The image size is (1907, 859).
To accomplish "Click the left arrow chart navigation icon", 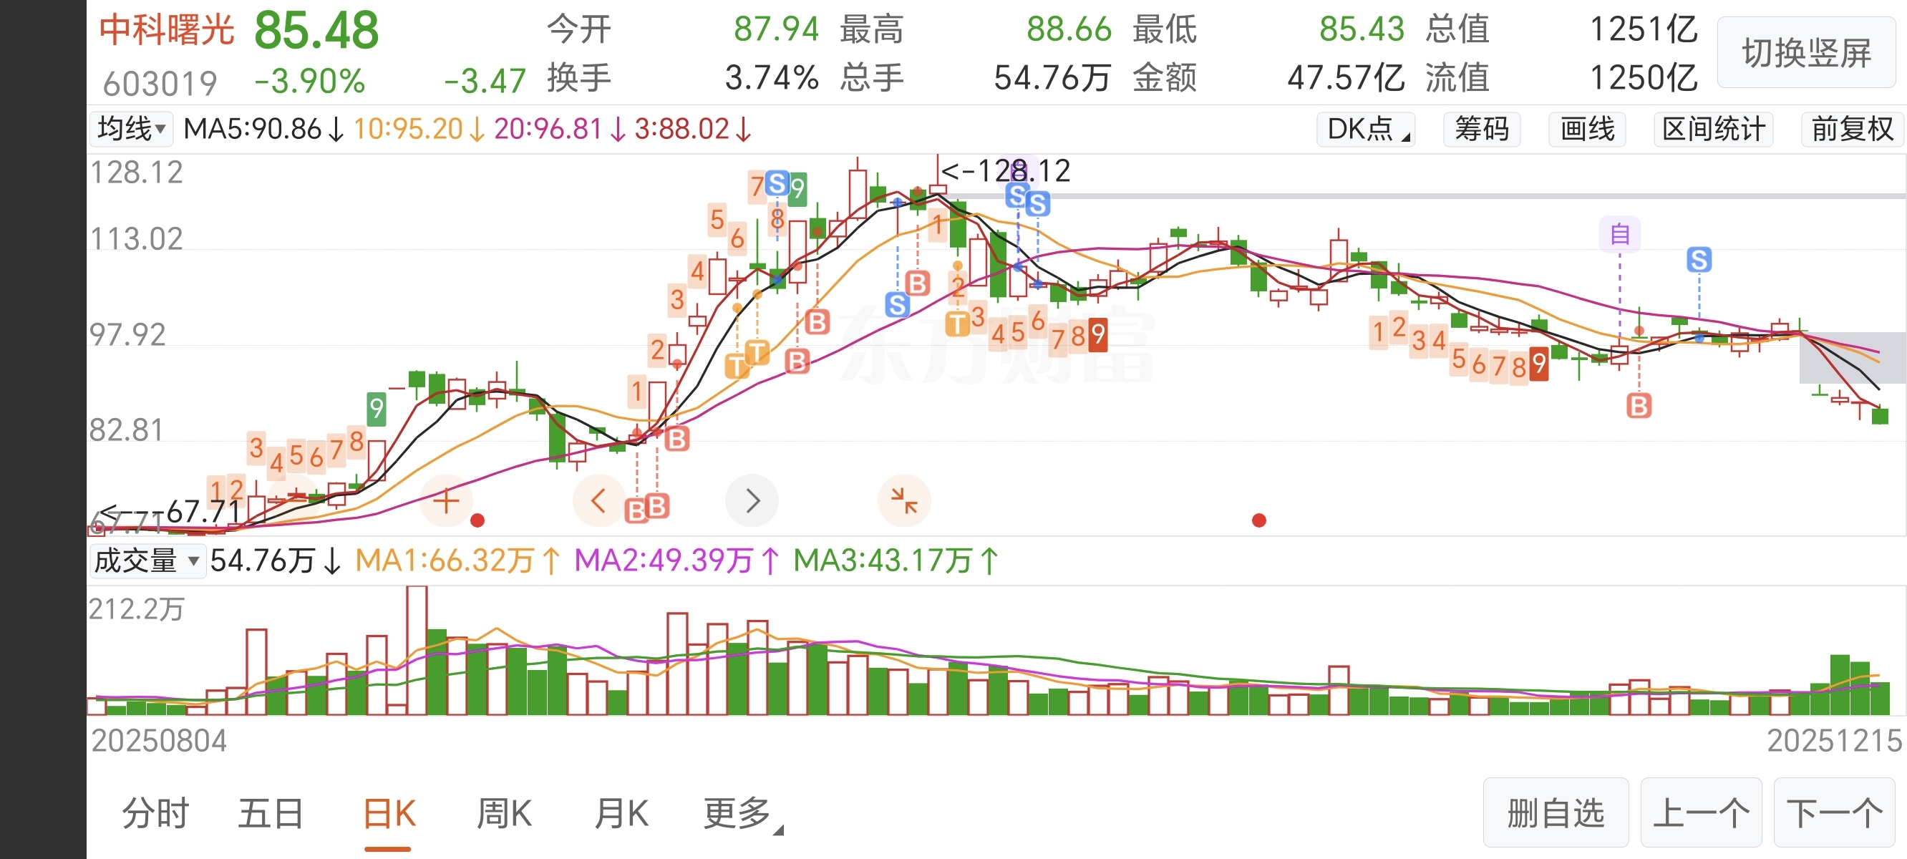I will click(x=598, y=501).
